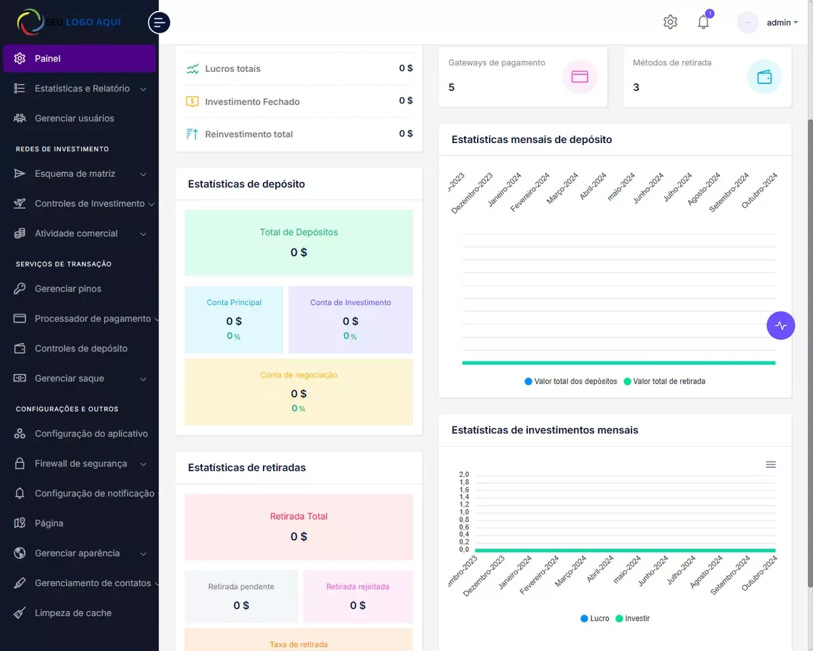Open the investment chart hamburger menu
Viewport: 813px width, 651px height.
pyautogui.click(x=770, y=465)
